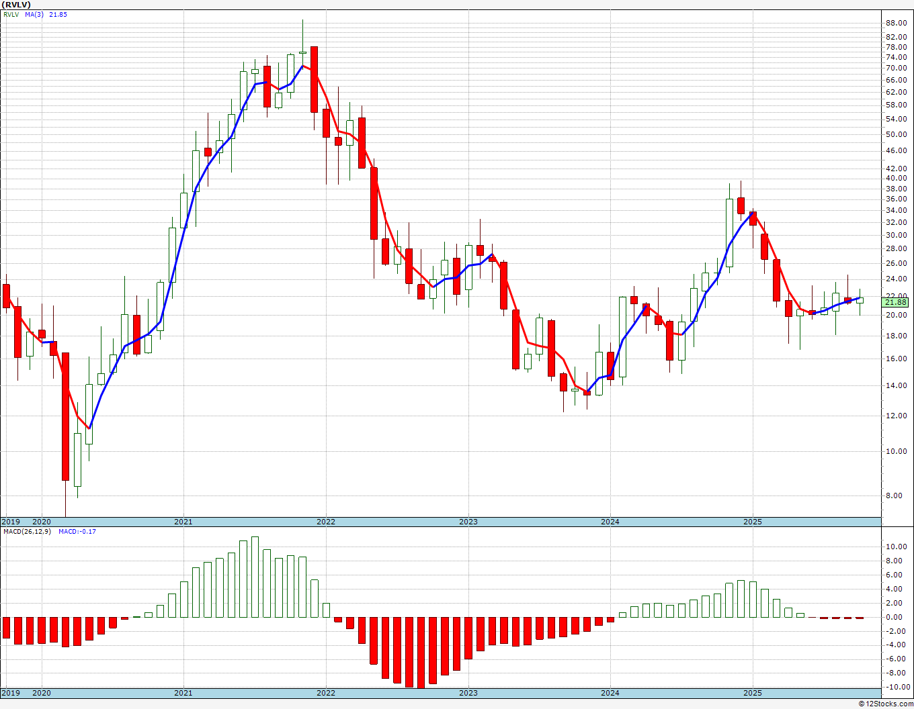
Task: Click the large red candle of early 2020
Action: click(x=65, y=416)
